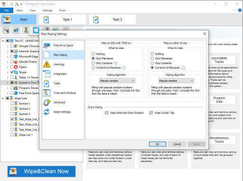Toggle Wipe Alternate Data Streams checkbox
Screen dimensions: 243x181
pos(106,113)
